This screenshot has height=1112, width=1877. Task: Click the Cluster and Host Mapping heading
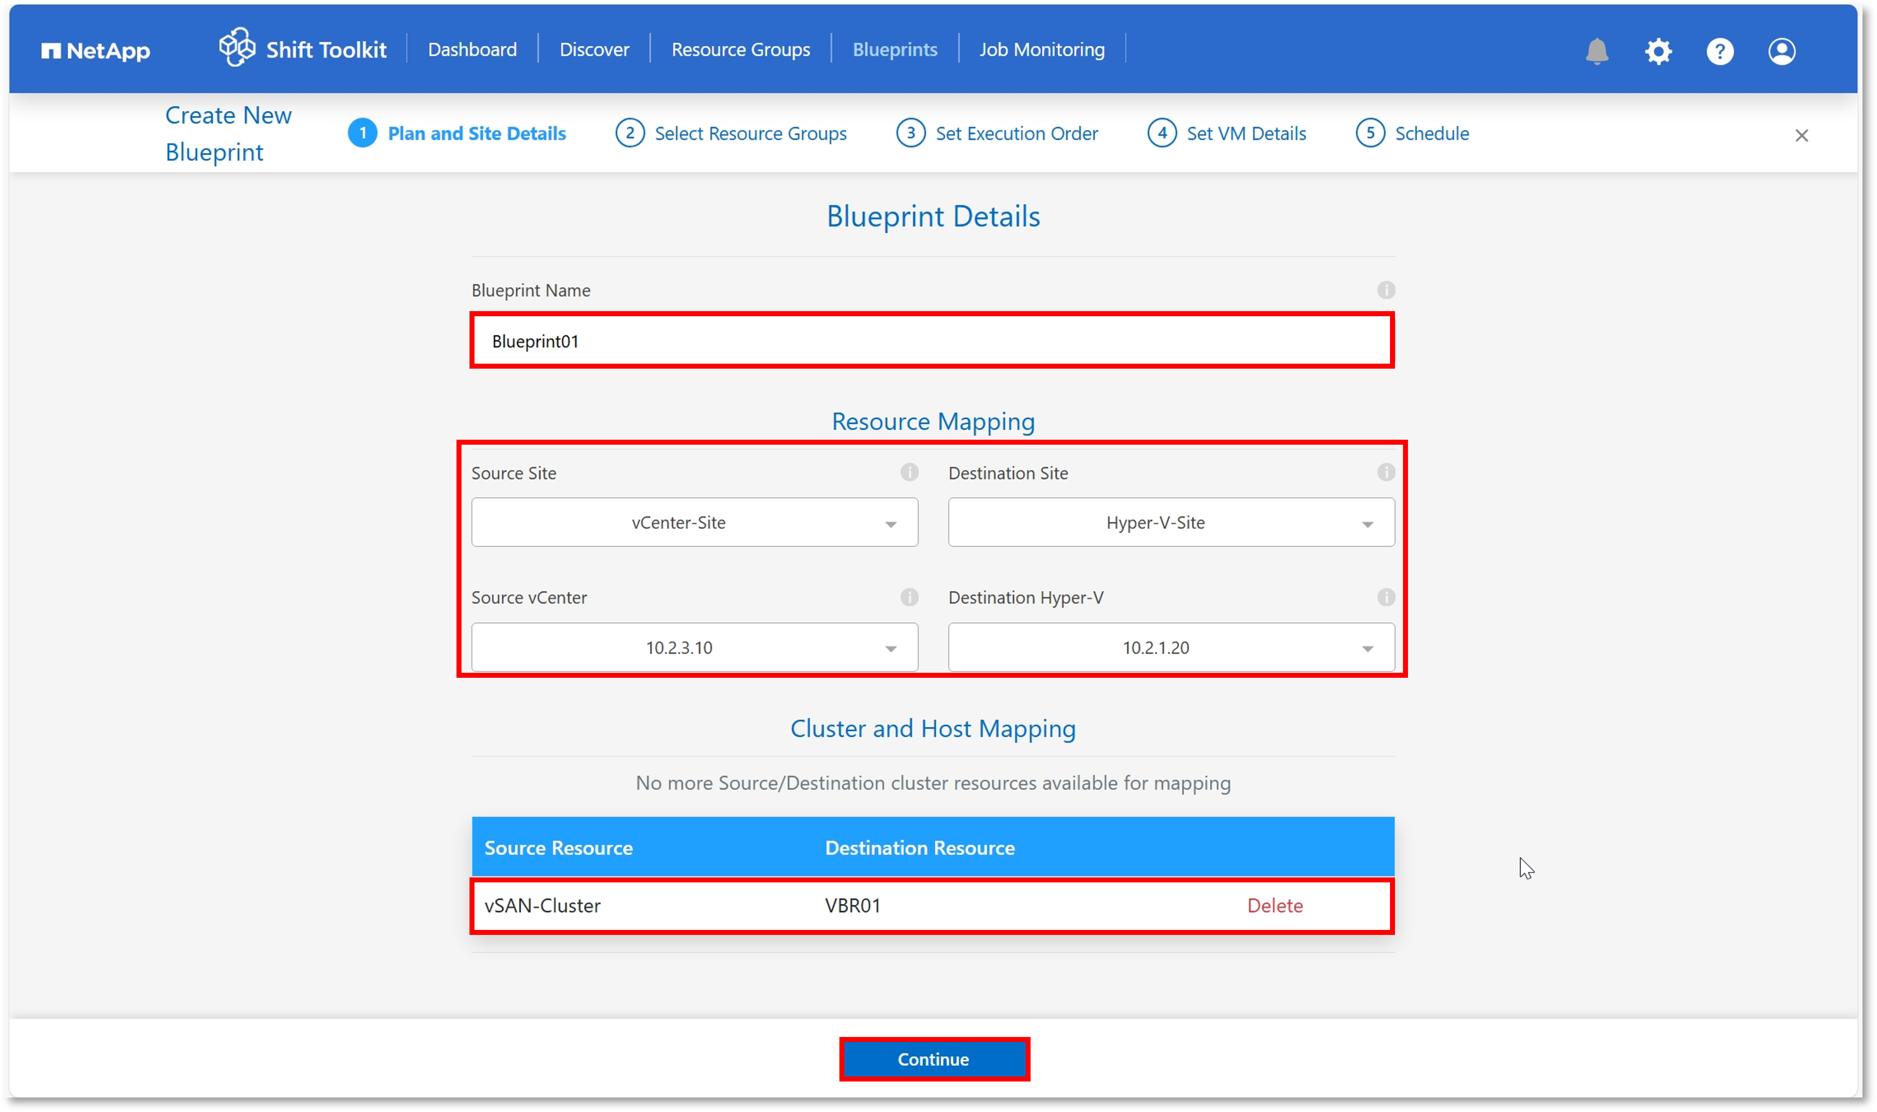click(x=933, y=728)
